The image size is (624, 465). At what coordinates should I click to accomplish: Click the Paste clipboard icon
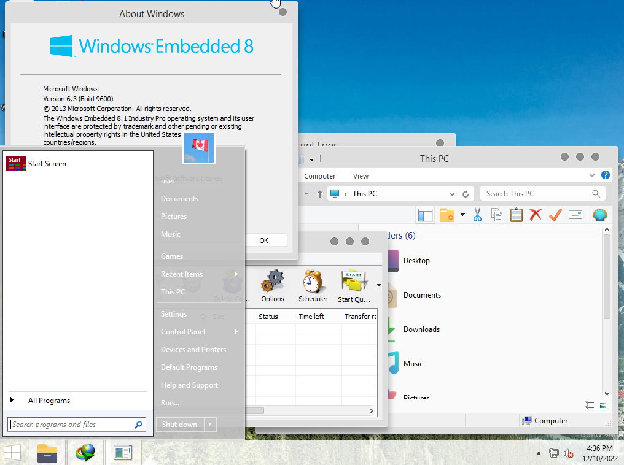516,215
